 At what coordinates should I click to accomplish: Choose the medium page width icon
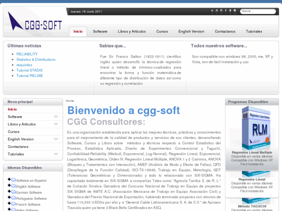230,10
